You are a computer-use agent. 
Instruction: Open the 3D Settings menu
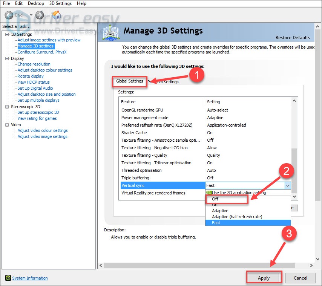point(60,3)
